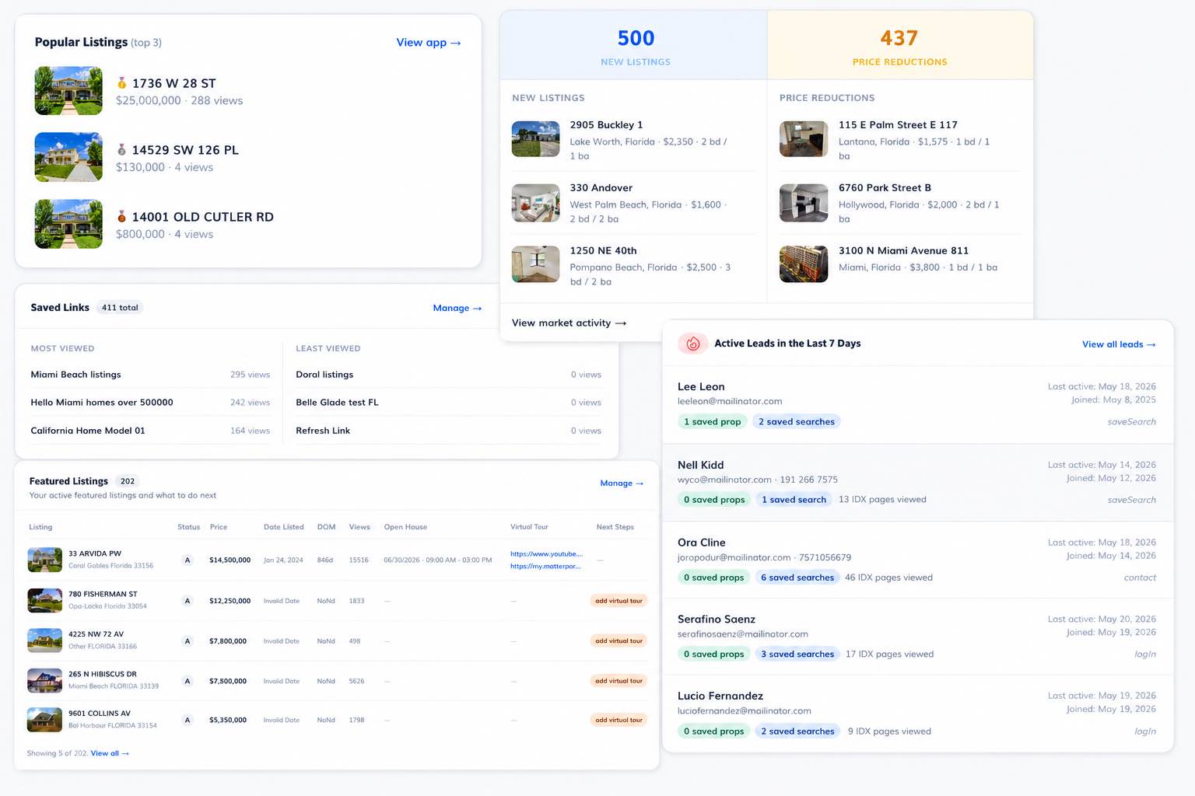
Task: Open the 6760 Park Street B thumbnail
Action: pos(804,202)
